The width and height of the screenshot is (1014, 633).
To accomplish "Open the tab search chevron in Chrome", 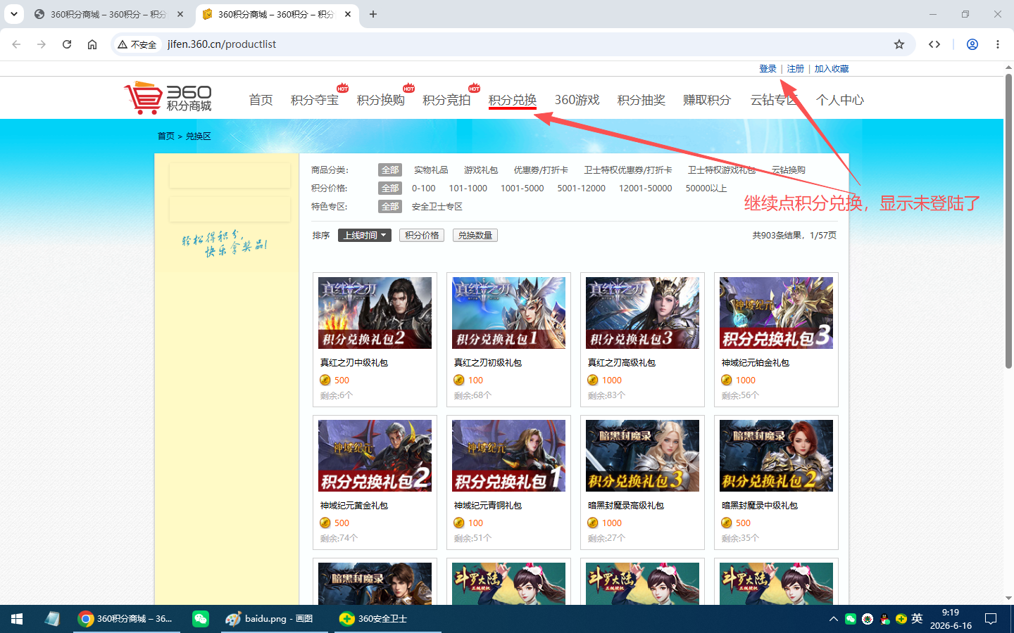I will [14, 14].
